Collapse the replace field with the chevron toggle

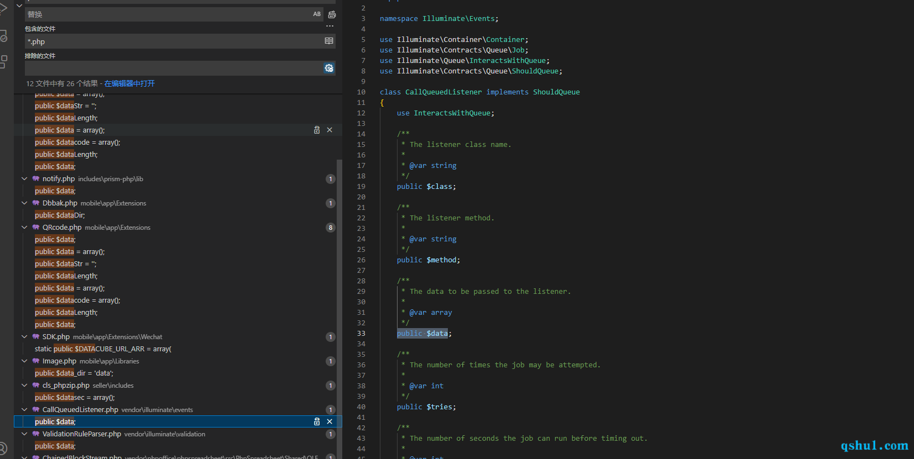(x=19, y=6)
